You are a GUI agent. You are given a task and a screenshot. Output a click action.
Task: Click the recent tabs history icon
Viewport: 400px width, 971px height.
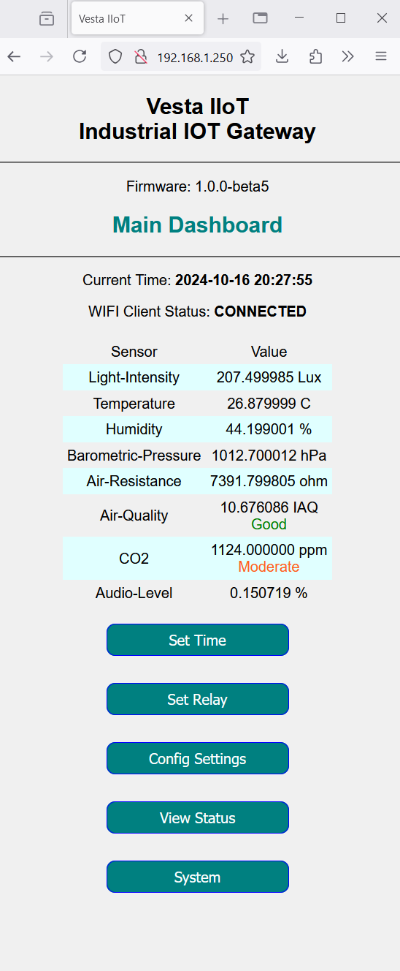pos(47,18)
